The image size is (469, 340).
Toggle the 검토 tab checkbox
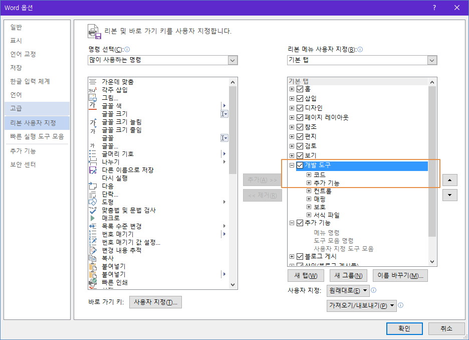(300, 146)
